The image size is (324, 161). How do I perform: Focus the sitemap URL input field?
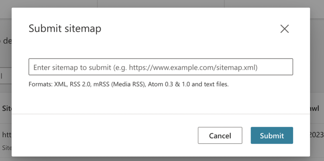[x=161, y=67]
